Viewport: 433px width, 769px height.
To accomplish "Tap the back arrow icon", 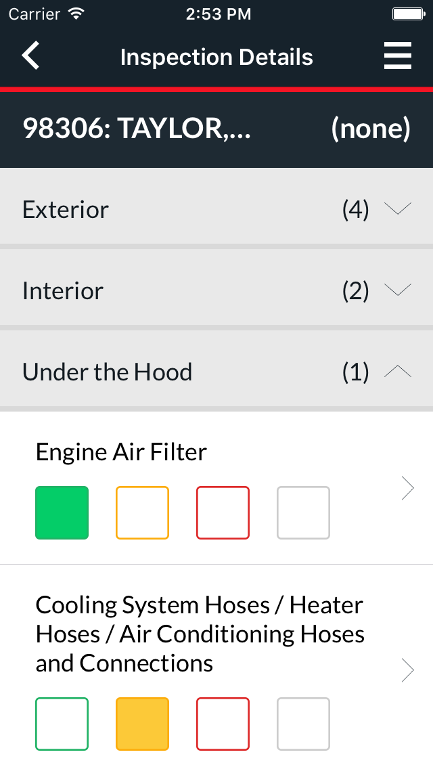I will coord(31,56).
